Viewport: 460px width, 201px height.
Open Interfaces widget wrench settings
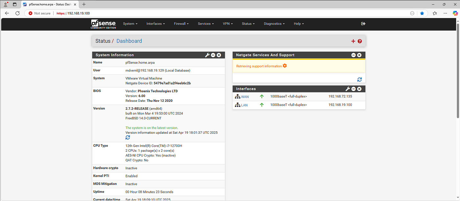coord(348,89)
